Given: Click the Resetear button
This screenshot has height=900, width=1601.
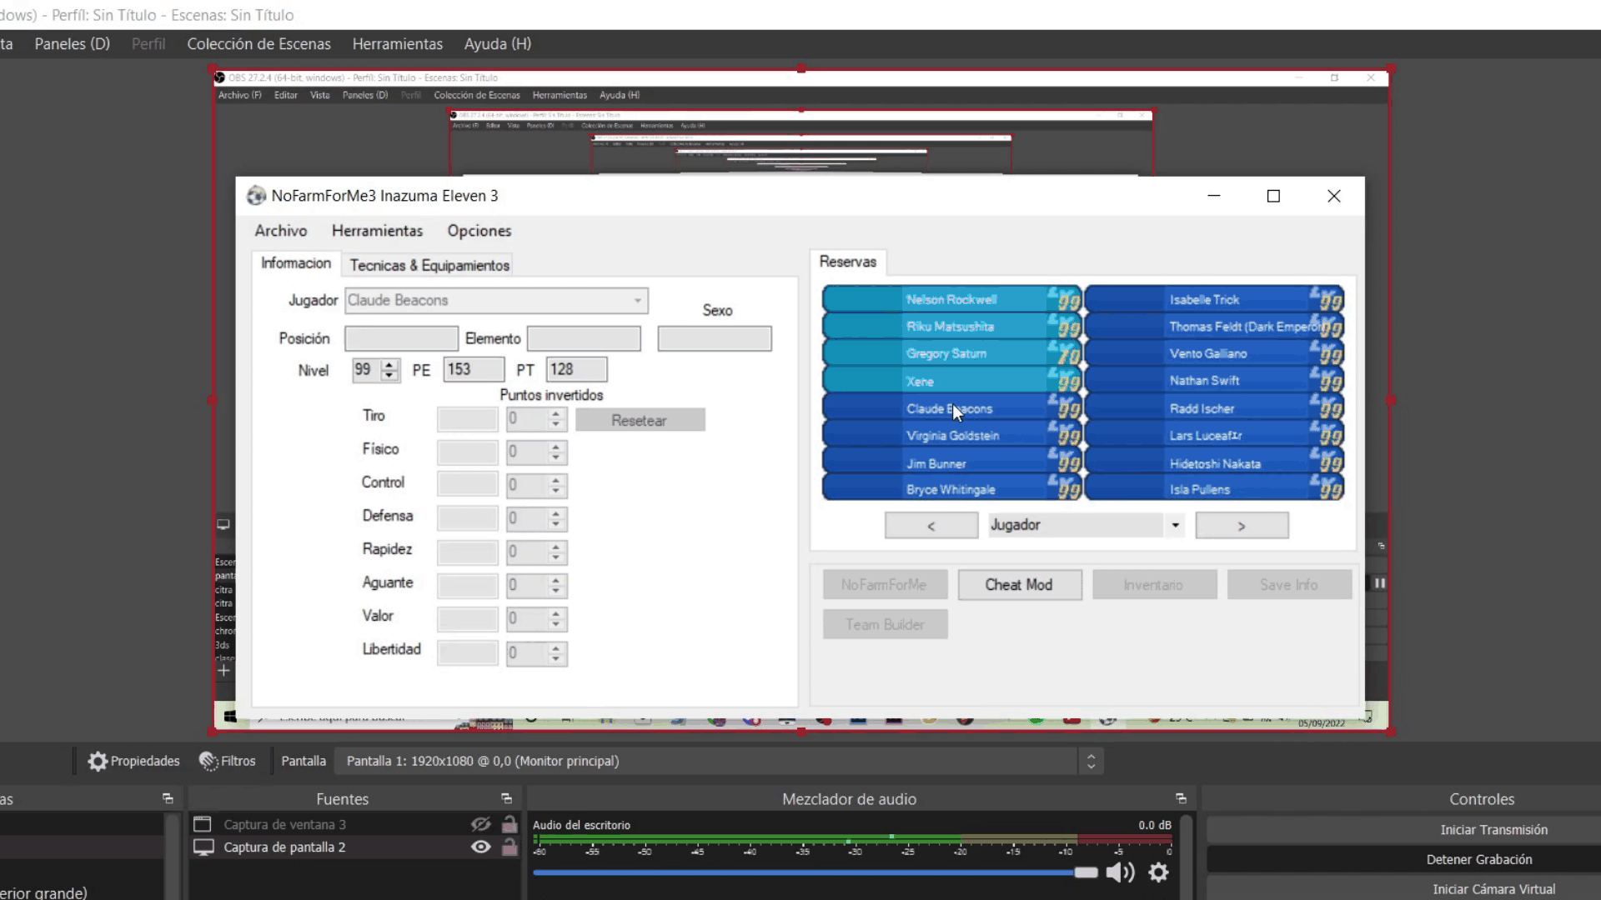Looking at the screenshot, I should point(640,420).
